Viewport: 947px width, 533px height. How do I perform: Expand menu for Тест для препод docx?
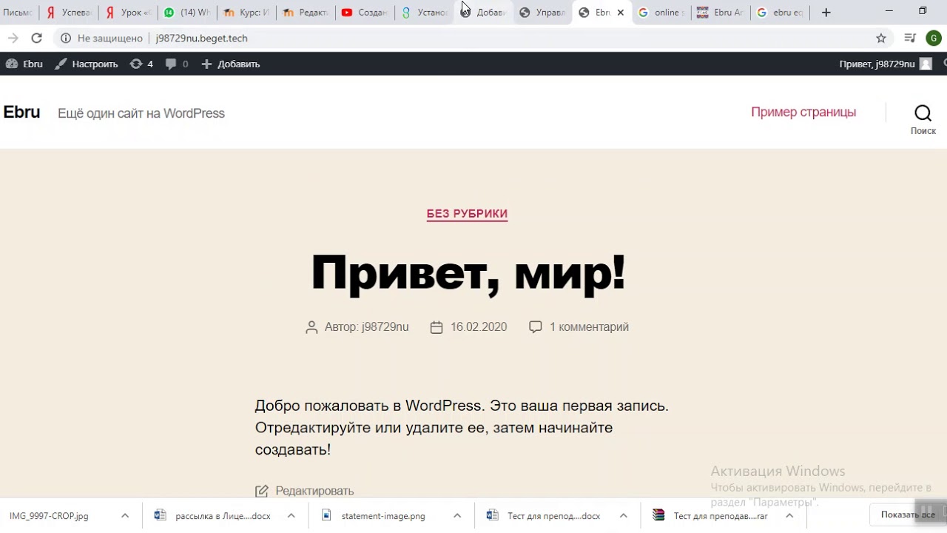(x=623, y=516)
